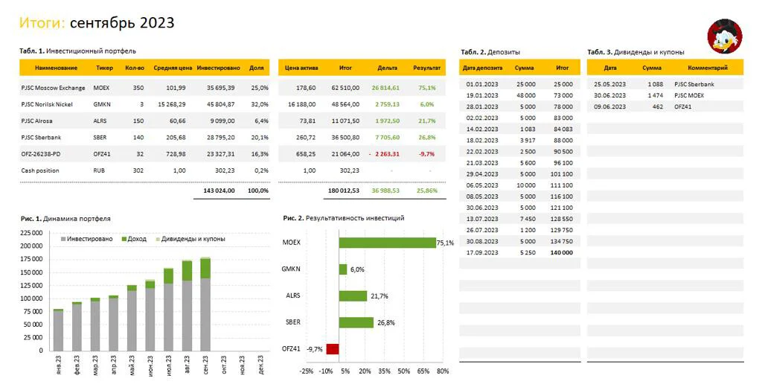Click the average price 15 268,29
The height and width of the screenshot is (390, 762).
(x=172, y=104)
